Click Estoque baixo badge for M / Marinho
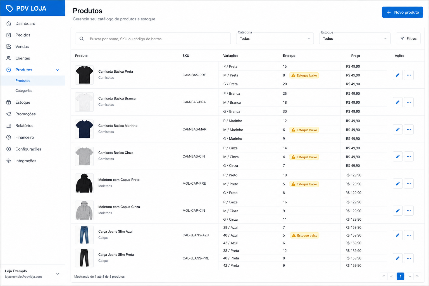Screen dimensions: 429x286 coord(304,130)
